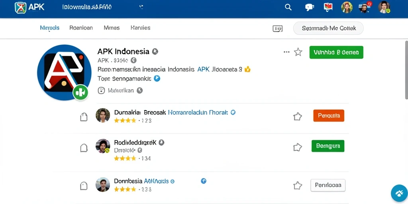Click the smiley icon before Mutoerikan
The width and height of the screenshot is (408, 204).
(101, 90)
